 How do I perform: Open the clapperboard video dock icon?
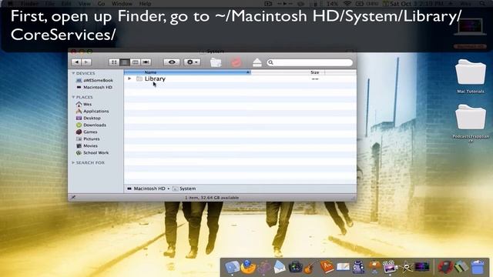click(x=389, y=267)
